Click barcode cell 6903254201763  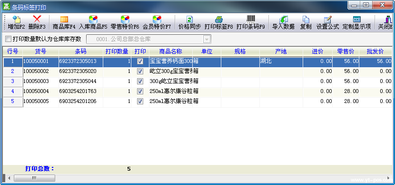point(80,92)
